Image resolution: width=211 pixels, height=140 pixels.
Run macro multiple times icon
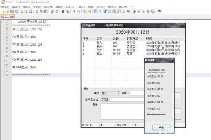148,12
